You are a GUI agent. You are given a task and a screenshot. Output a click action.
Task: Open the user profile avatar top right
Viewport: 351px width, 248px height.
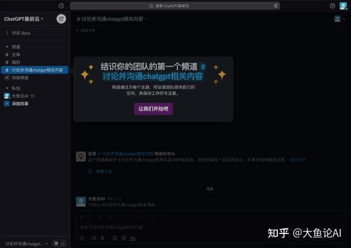(343, 6)
